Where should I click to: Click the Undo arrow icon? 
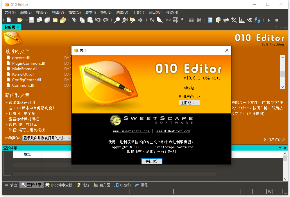tap(98, 20)
